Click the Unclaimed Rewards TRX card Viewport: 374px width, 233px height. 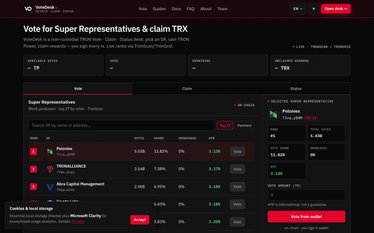pyautogui.click(x=310, y=65)
